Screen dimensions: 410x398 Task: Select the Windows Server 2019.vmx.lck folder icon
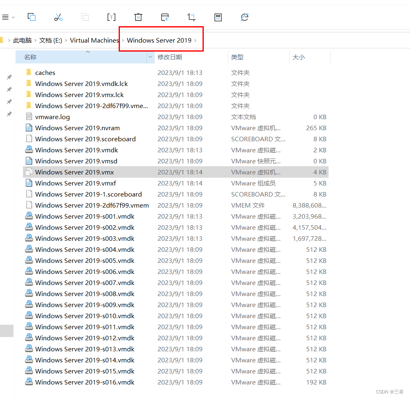point(29,95)
